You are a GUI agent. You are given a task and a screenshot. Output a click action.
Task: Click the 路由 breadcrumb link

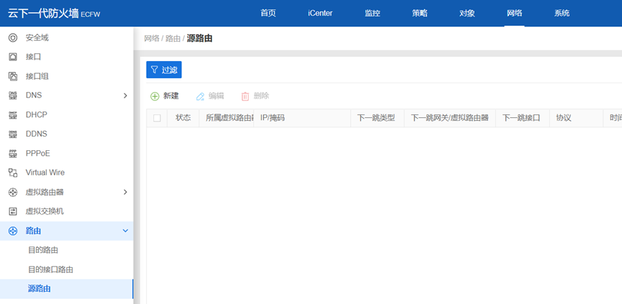coord(173,38)
